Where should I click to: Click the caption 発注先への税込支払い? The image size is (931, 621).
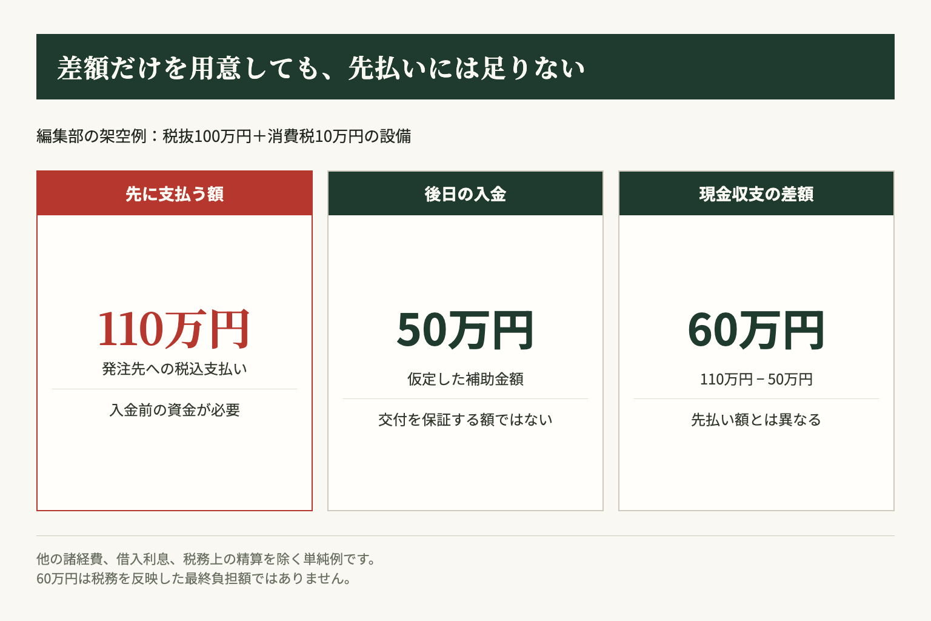point(175,369)
